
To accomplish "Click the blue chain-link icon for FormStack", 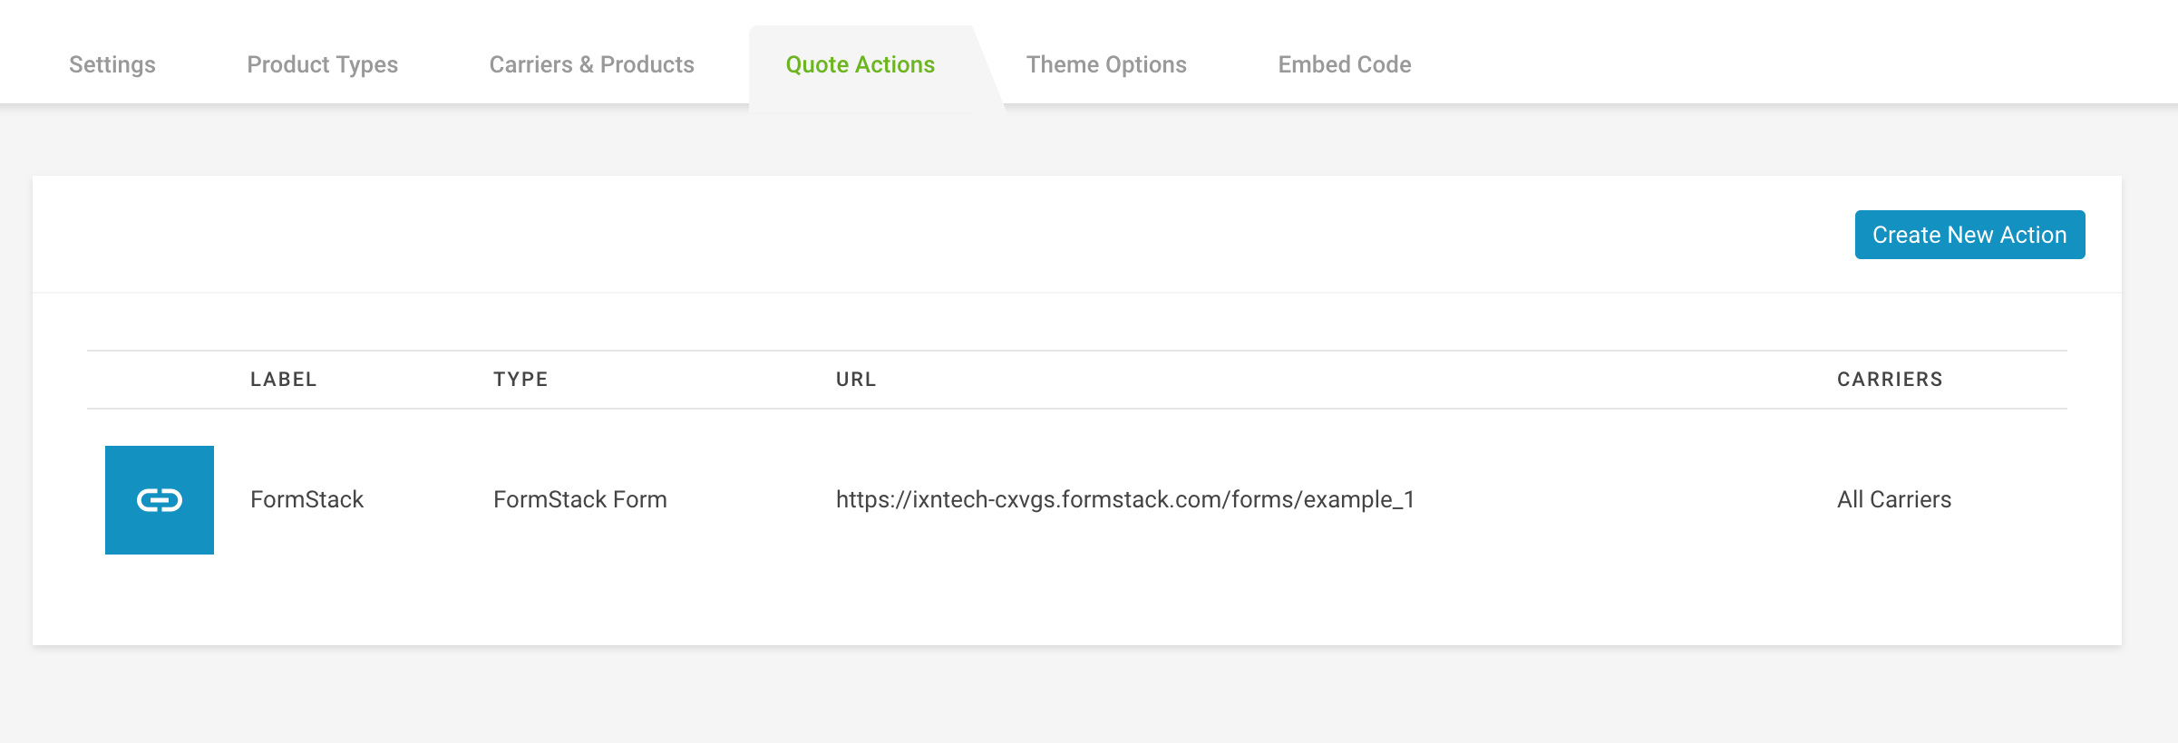I will point(160,500).
